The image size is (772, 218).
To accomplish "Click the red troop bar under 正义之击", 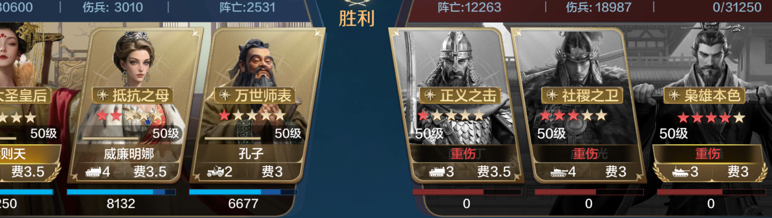I will pyautogui.click(x=467, y=192).
